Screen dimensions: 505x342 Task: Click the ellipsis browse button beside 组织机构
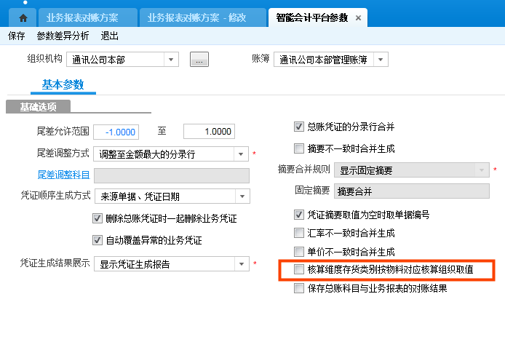coord(199,60)
